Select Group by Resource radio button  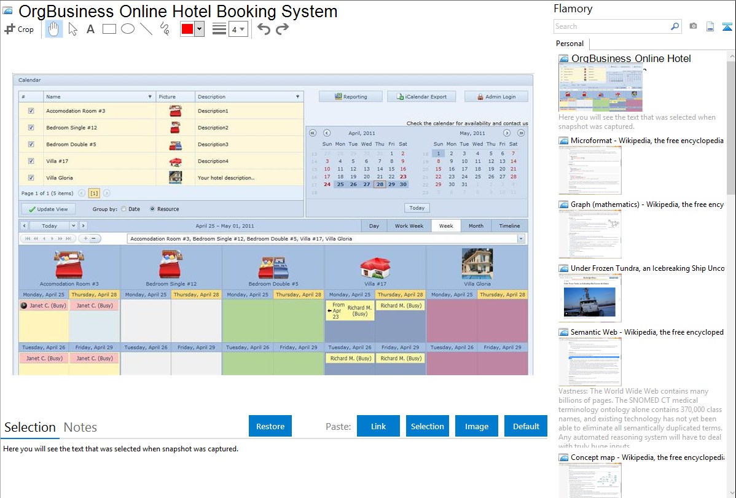[152, 209]
